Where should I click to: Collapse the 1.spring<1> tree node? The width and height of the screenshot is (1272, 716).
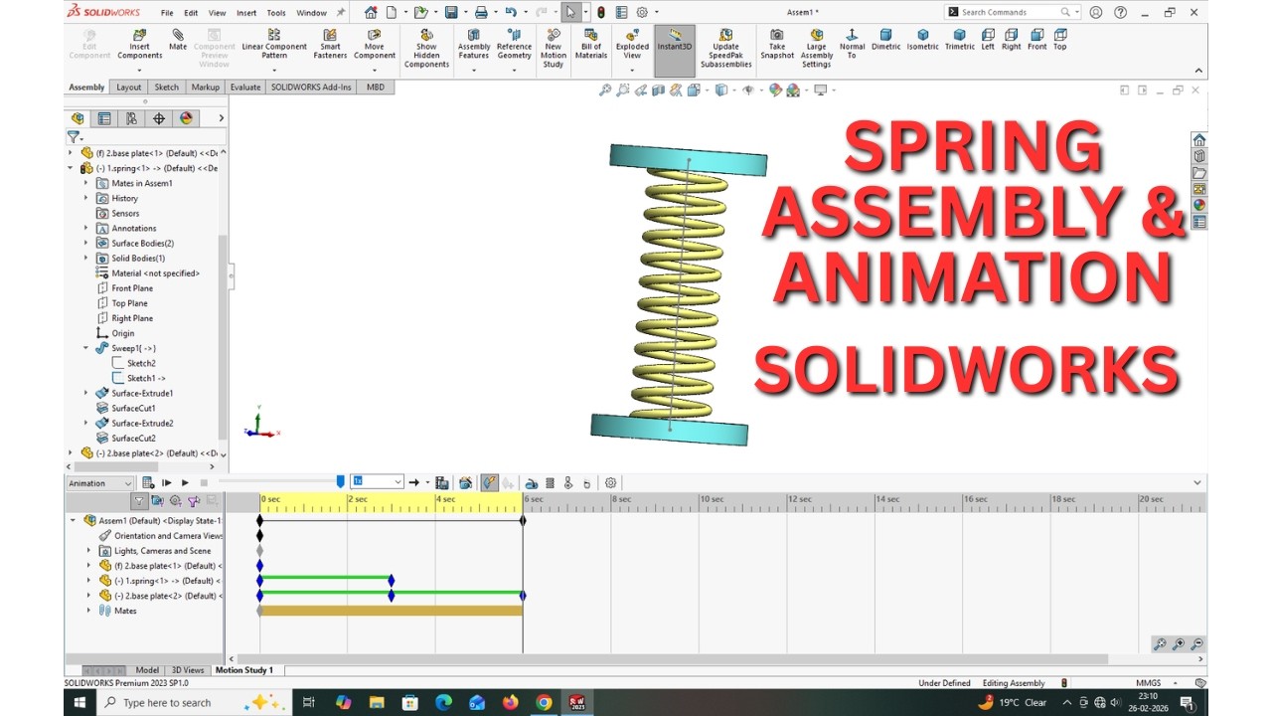pos(71,168)
